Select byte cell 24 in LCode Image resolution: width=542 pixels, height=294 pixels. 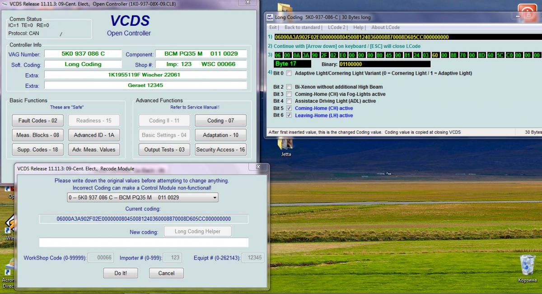[417, 55]
